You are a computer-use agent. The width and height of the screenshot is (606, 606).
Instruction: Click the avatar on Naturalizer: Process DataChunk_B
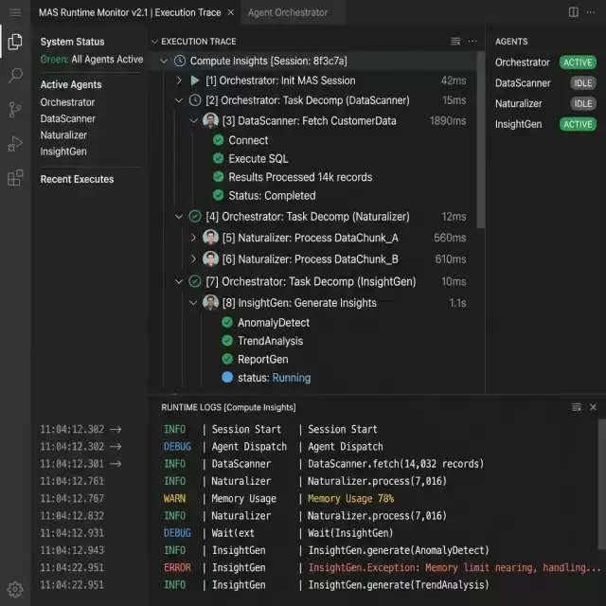click(x=210, y=258)
